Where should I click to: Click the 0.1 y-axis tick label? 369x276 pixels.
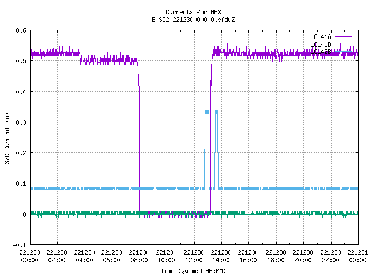[x=21, y=183]
